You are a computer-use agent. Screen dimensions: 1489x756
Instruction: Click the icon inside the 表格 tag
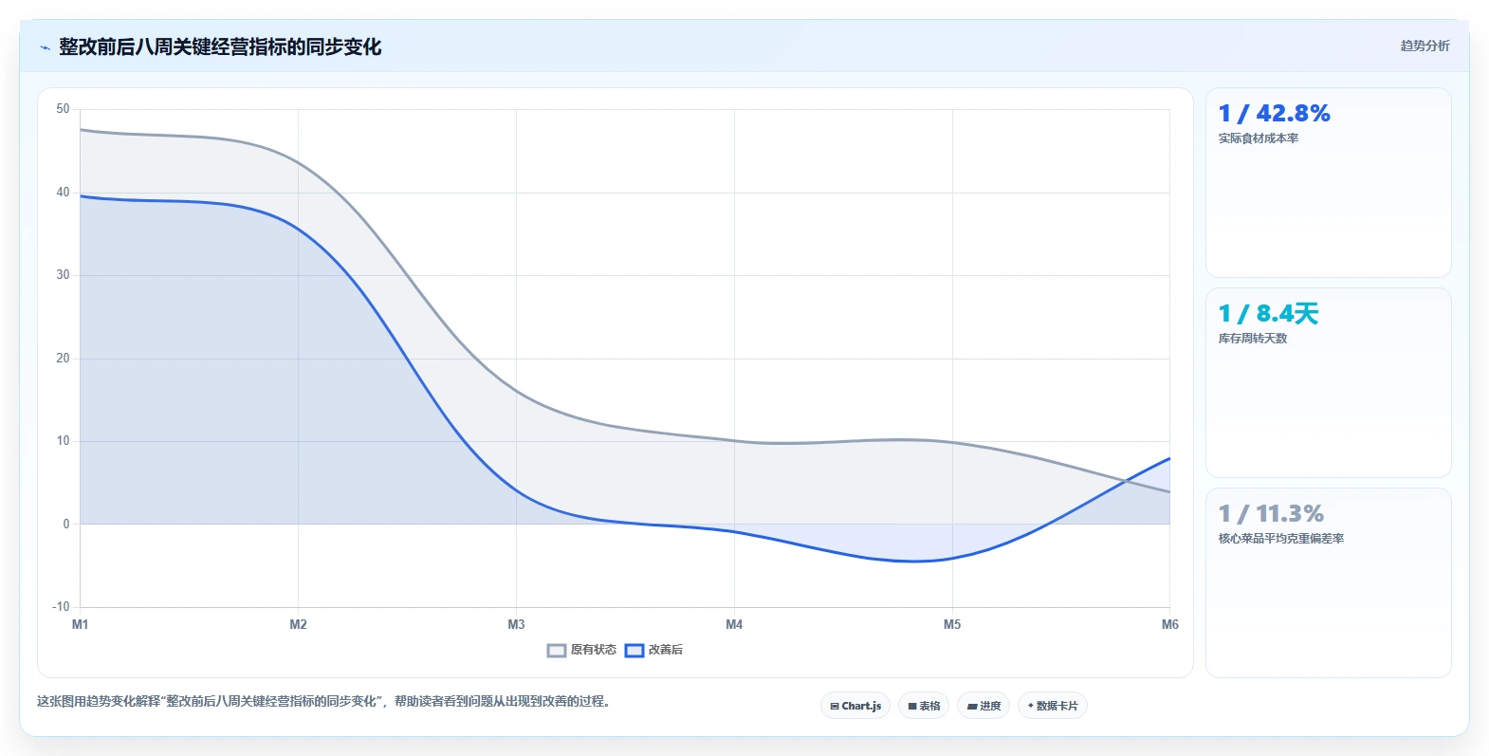click(x=912, y=706)
